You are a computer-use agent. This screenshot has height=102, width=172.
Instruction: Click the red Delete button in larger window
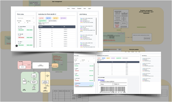point(41,18)
